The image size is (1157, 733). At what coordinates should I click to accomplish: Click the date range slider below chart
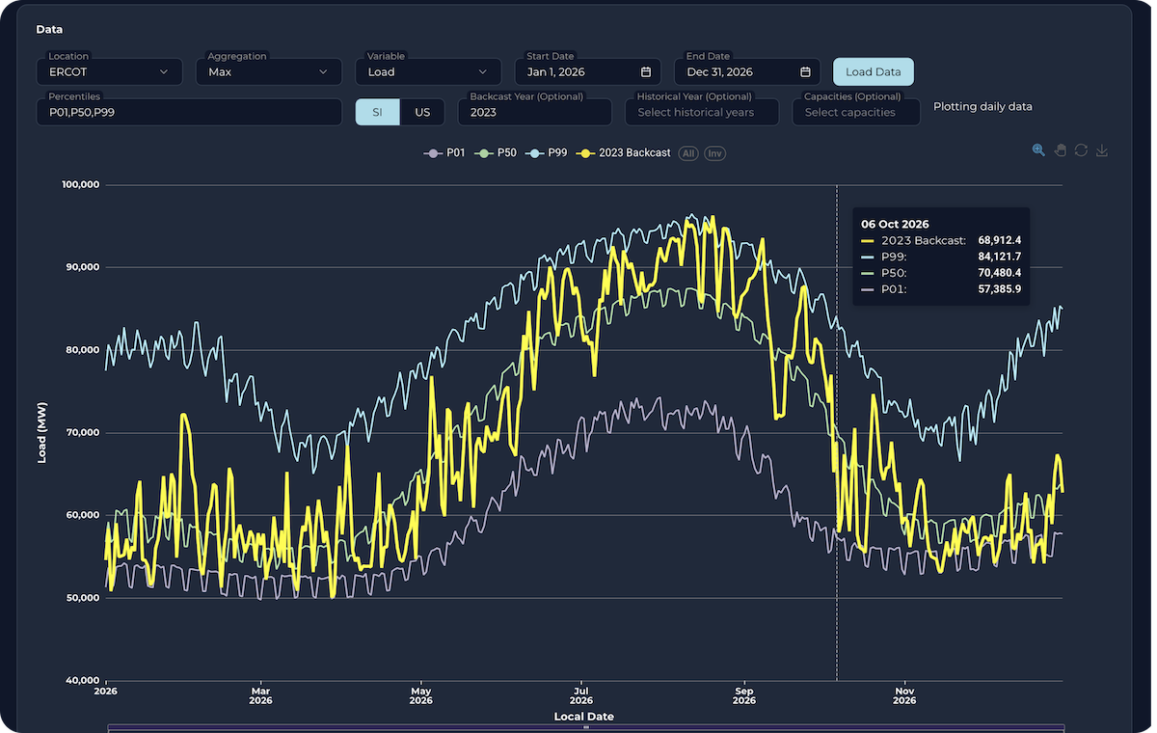[585, 728]
